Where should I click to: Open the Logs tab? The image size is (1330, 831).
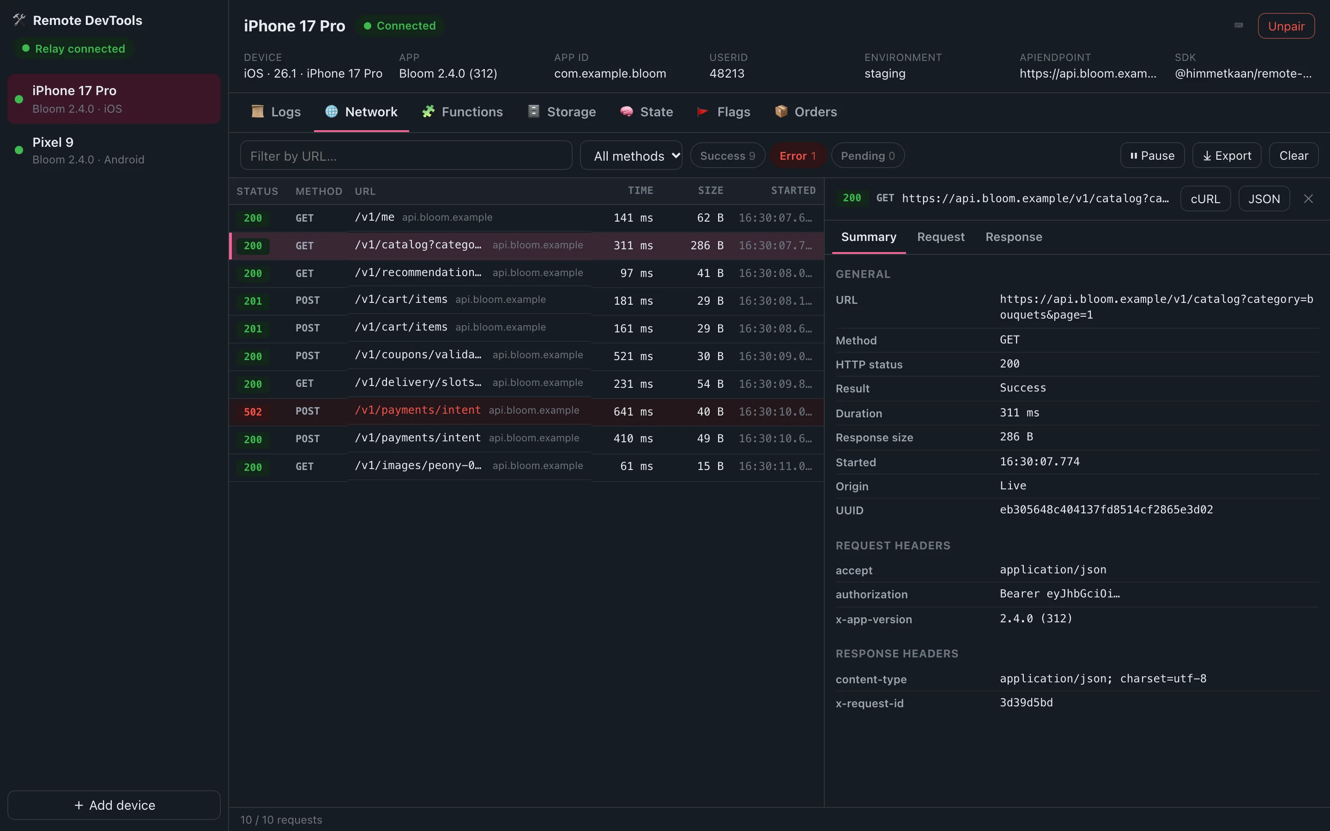[x=277, y=112]
